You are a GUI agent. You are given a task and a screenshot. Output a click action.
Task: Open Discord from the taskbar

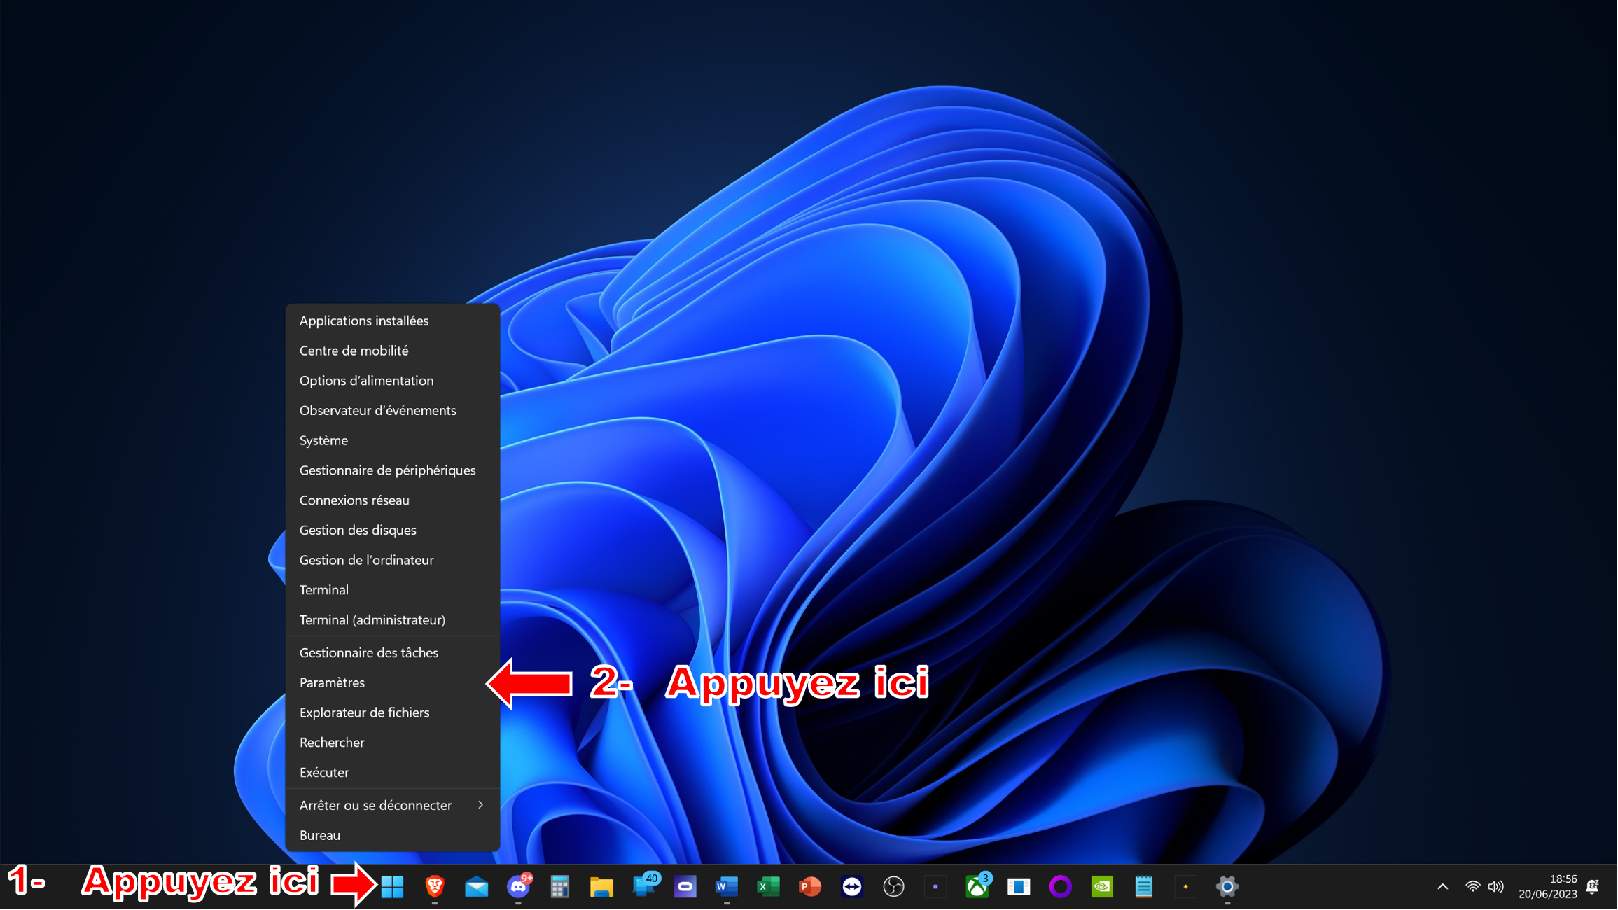point(519,887)
